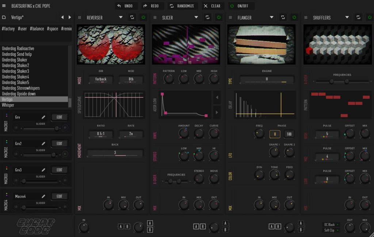
Task: Open the Reverser effect dropdown arrow
Action: coord(121,17)
